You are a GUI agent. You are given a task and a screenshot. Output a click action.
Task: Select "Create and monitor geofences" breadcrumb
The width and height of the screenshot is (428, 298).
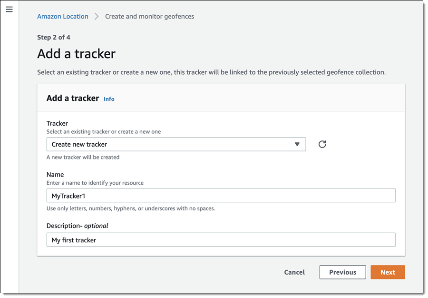coord(149,17)
